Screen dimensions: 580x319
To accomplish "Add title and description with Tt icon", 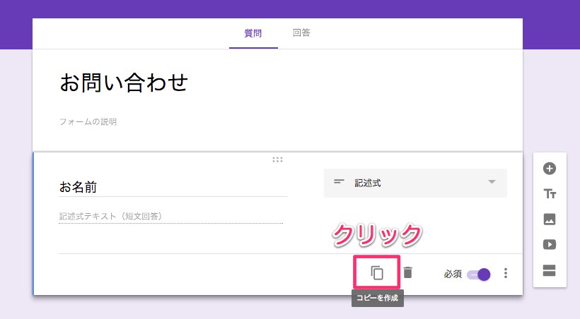I will [x=550, y=194].
